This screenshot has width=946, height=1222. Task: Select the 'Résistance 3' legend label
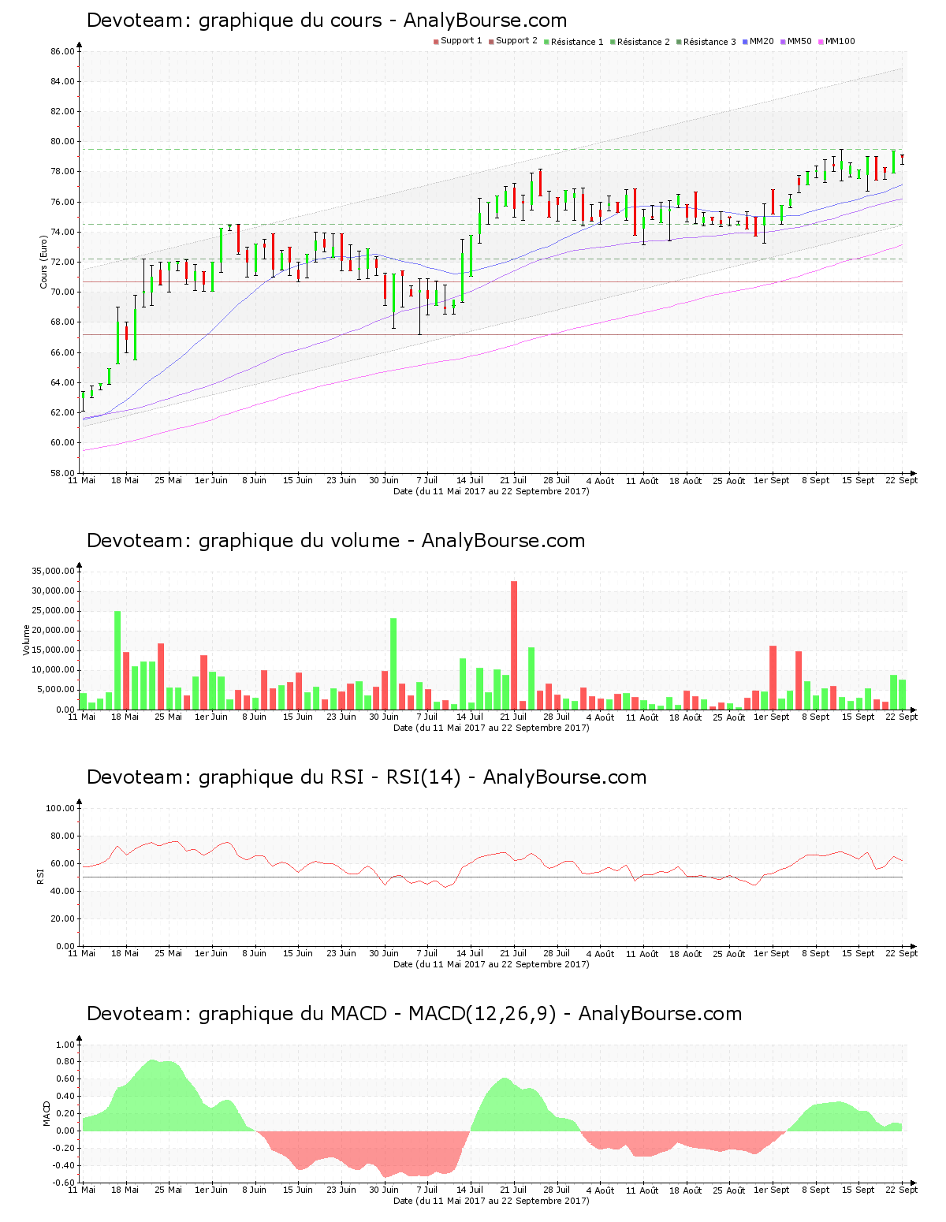[x=709, y=42]
